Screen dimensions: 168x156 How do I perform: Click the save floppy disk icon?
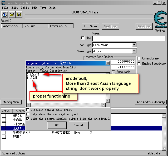pyautogui.click(x=19, y=14)
